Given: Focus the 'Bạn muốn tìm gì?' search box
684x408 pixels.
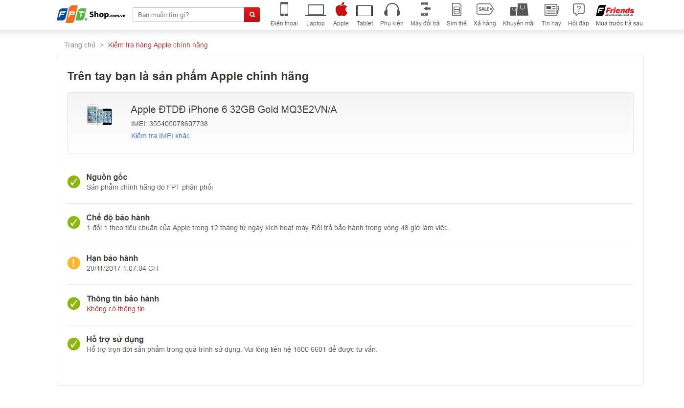Looking at the screenshot, I should (x=188, y=15).
